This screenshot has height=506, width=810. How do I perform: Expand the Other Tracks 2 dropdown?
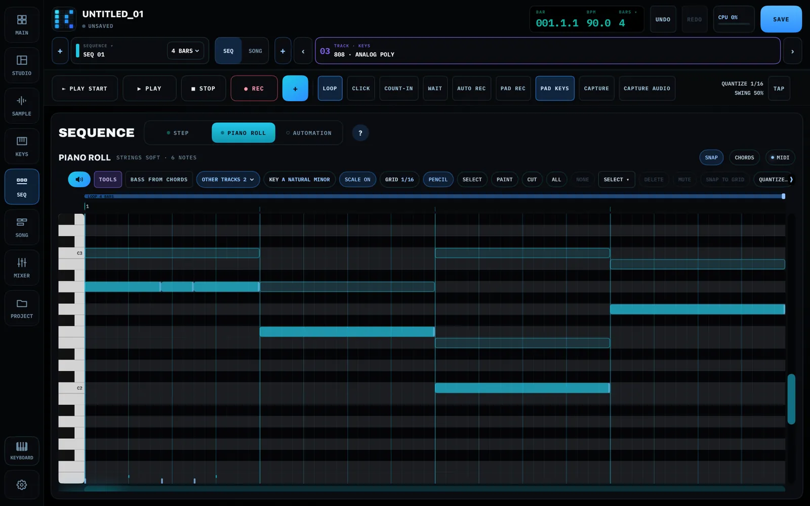click(x=228, y=180)
